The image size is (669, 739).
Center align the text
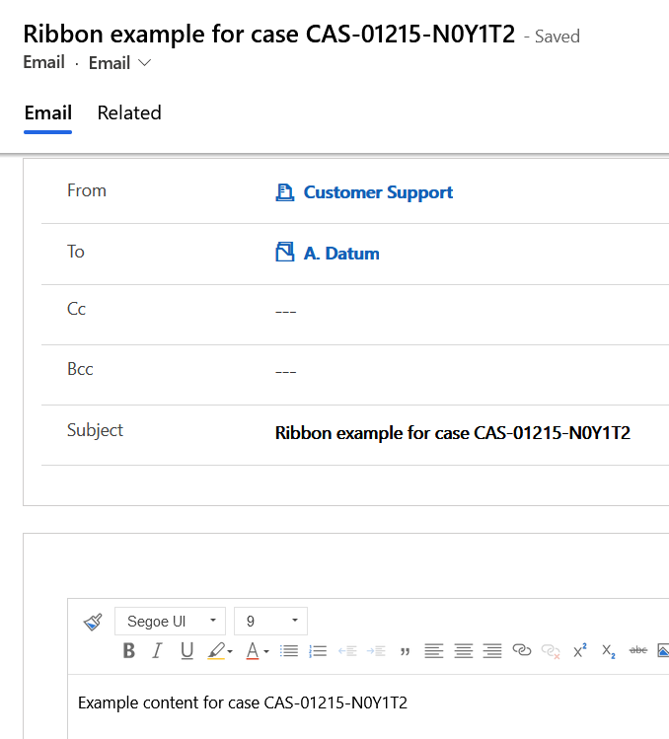pyautogui.click(x=463, y=651)
